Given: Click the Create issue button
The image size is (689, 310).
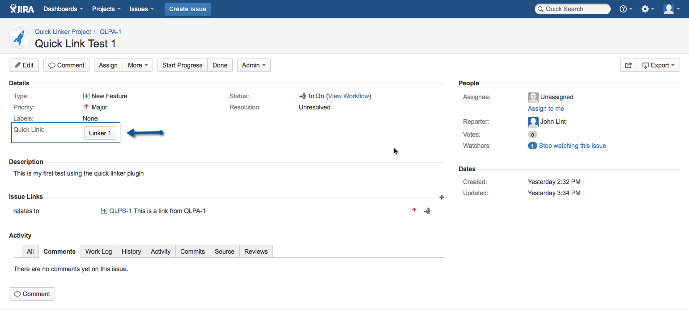Looking at the screenshot, I should 187,9.
